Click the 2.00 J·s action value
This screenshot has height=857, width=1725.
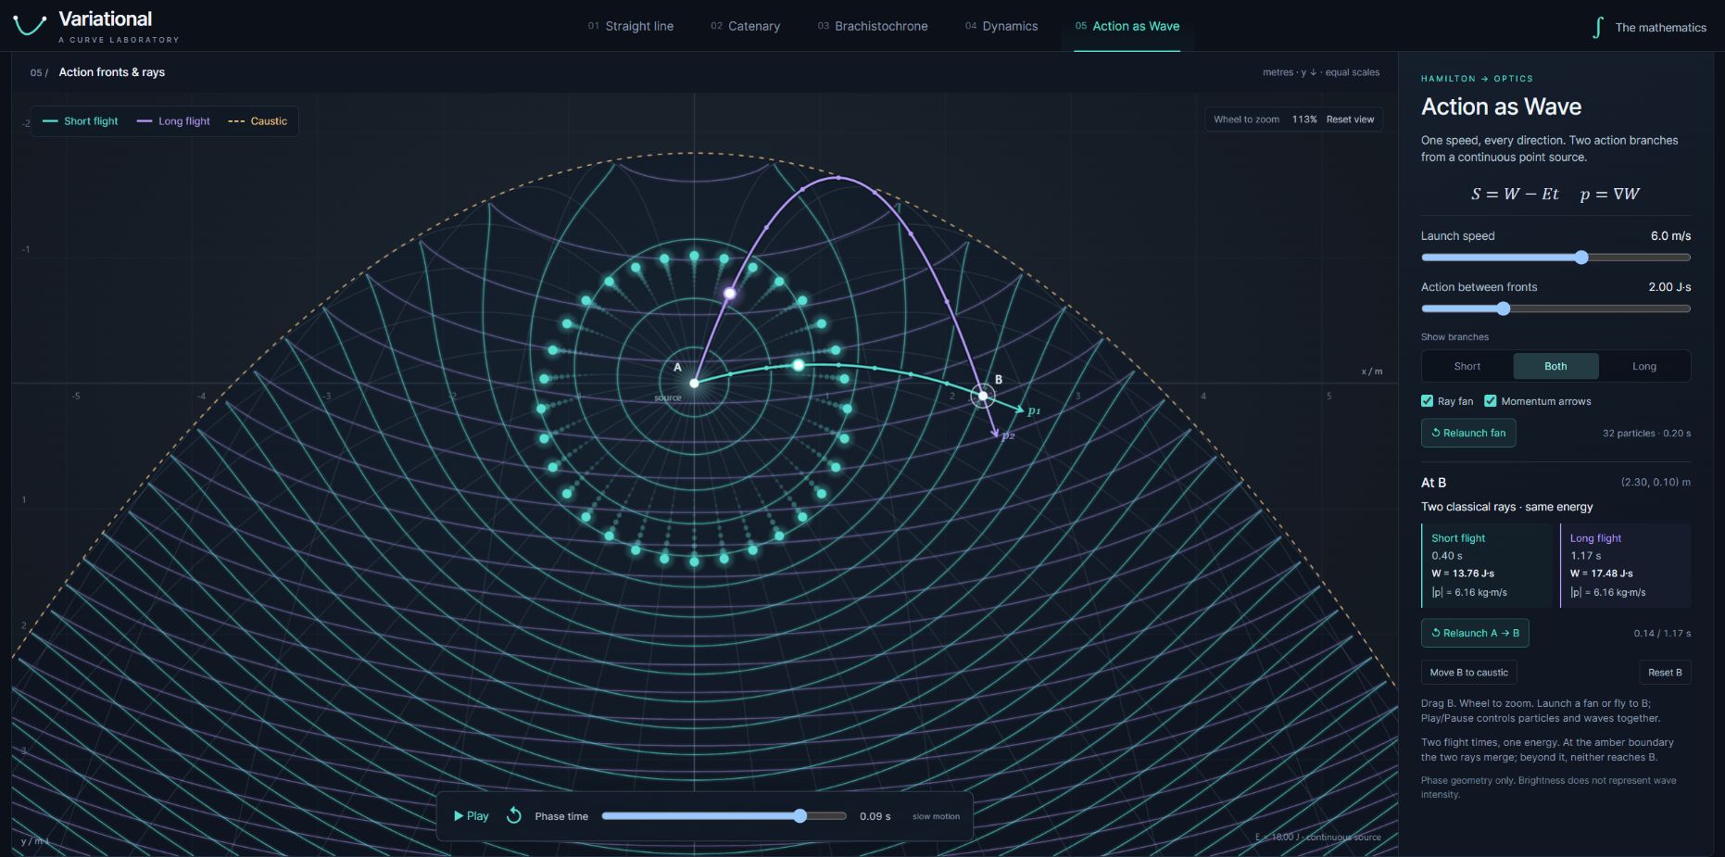click(1669, 287)
